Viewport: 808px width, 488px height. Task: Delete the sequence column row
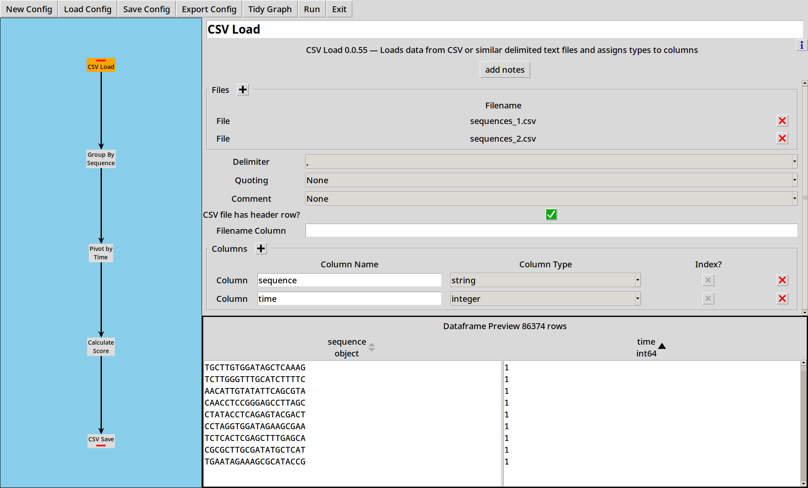[x=782, y=280]
